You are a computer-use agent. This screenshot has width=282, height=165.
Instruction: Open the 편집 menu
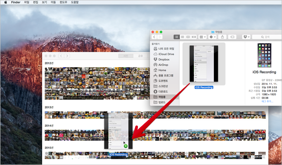point(36,2)
